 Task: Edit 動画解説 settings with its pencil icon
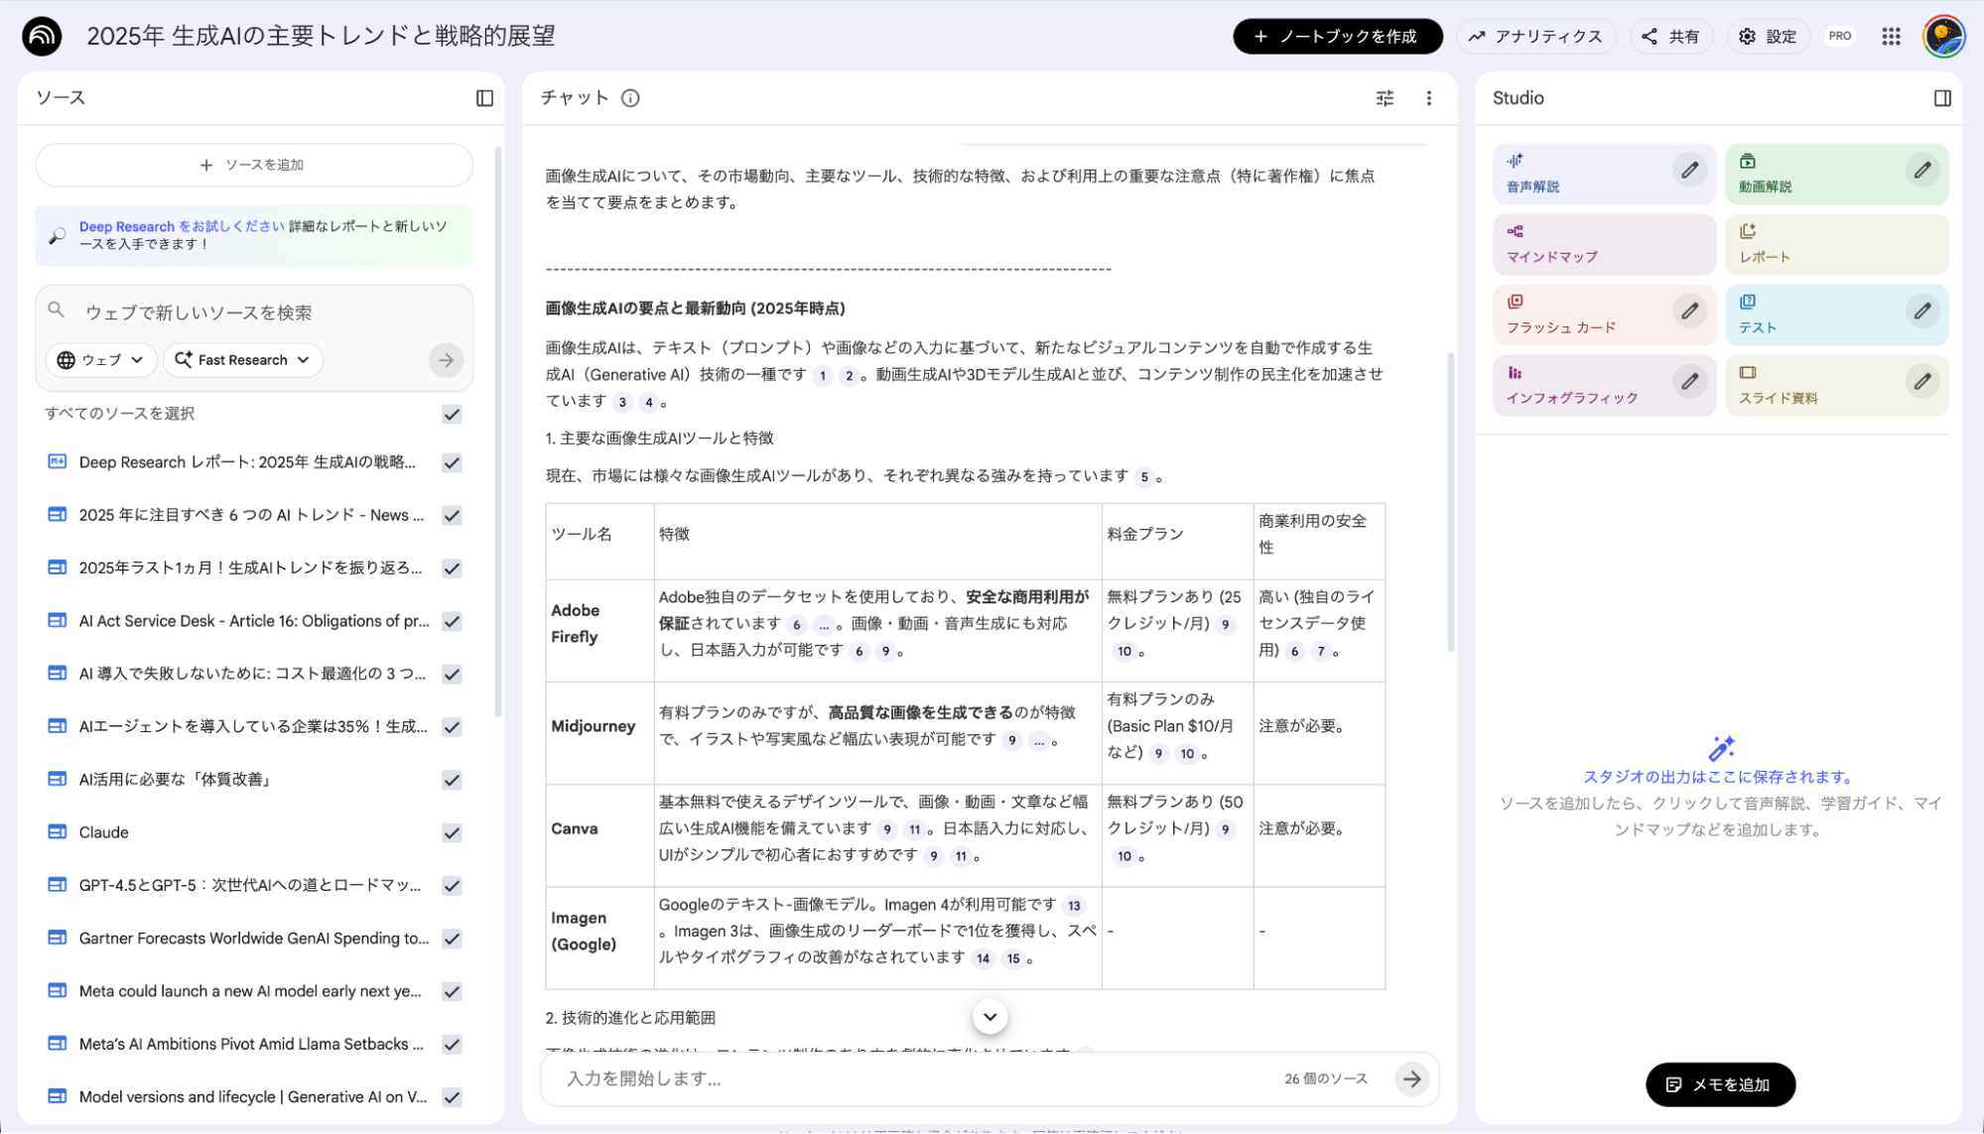(x=1923, y=171)
